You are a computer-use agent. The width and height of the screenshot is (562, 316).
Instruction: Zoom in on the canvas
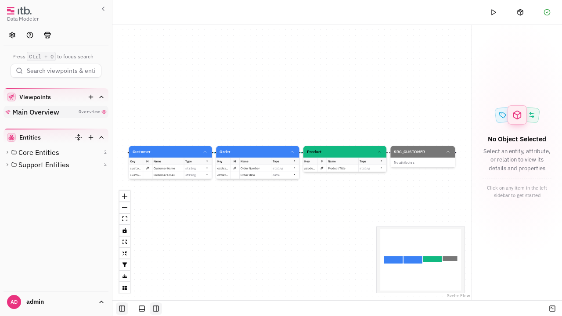pyautogui.click(x=125, y=196)
